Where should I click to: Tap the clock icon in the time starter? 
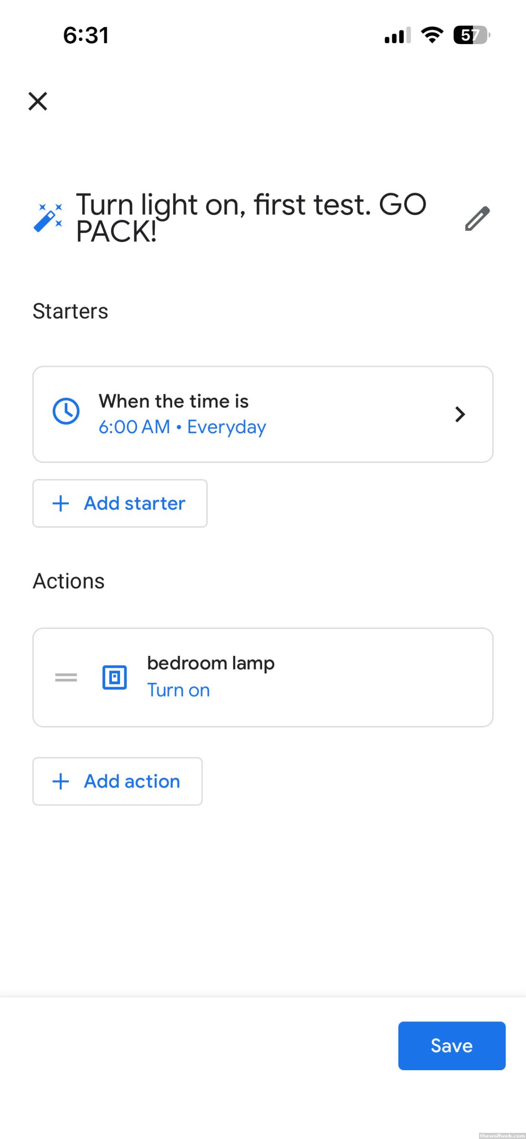(x=66, y=411)
